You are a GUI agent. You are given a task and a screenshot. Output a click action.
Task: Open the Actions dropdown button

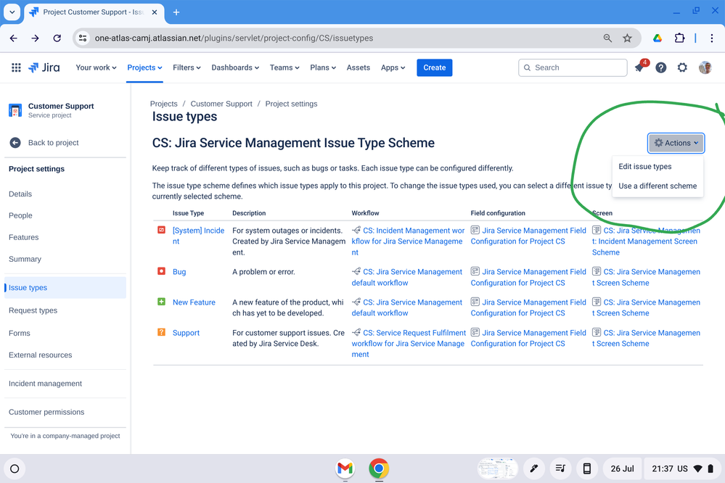tap(676, 143)
